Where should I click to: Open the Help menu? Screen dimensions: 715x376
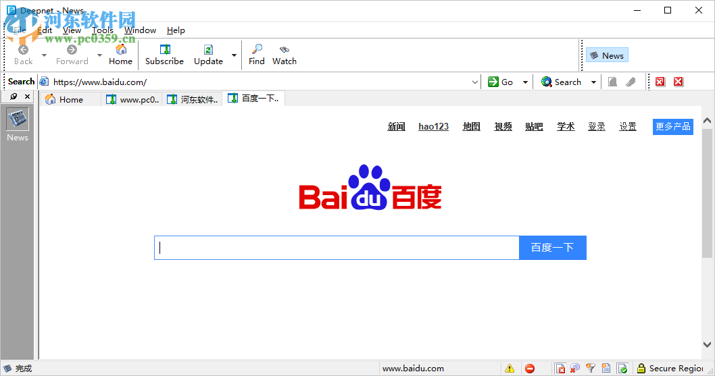[176, 30]
